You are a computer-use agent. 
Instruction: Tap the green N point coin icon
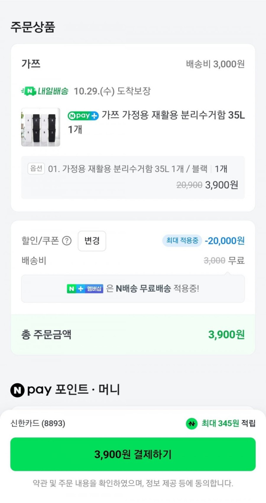click(x=192, y=423)
